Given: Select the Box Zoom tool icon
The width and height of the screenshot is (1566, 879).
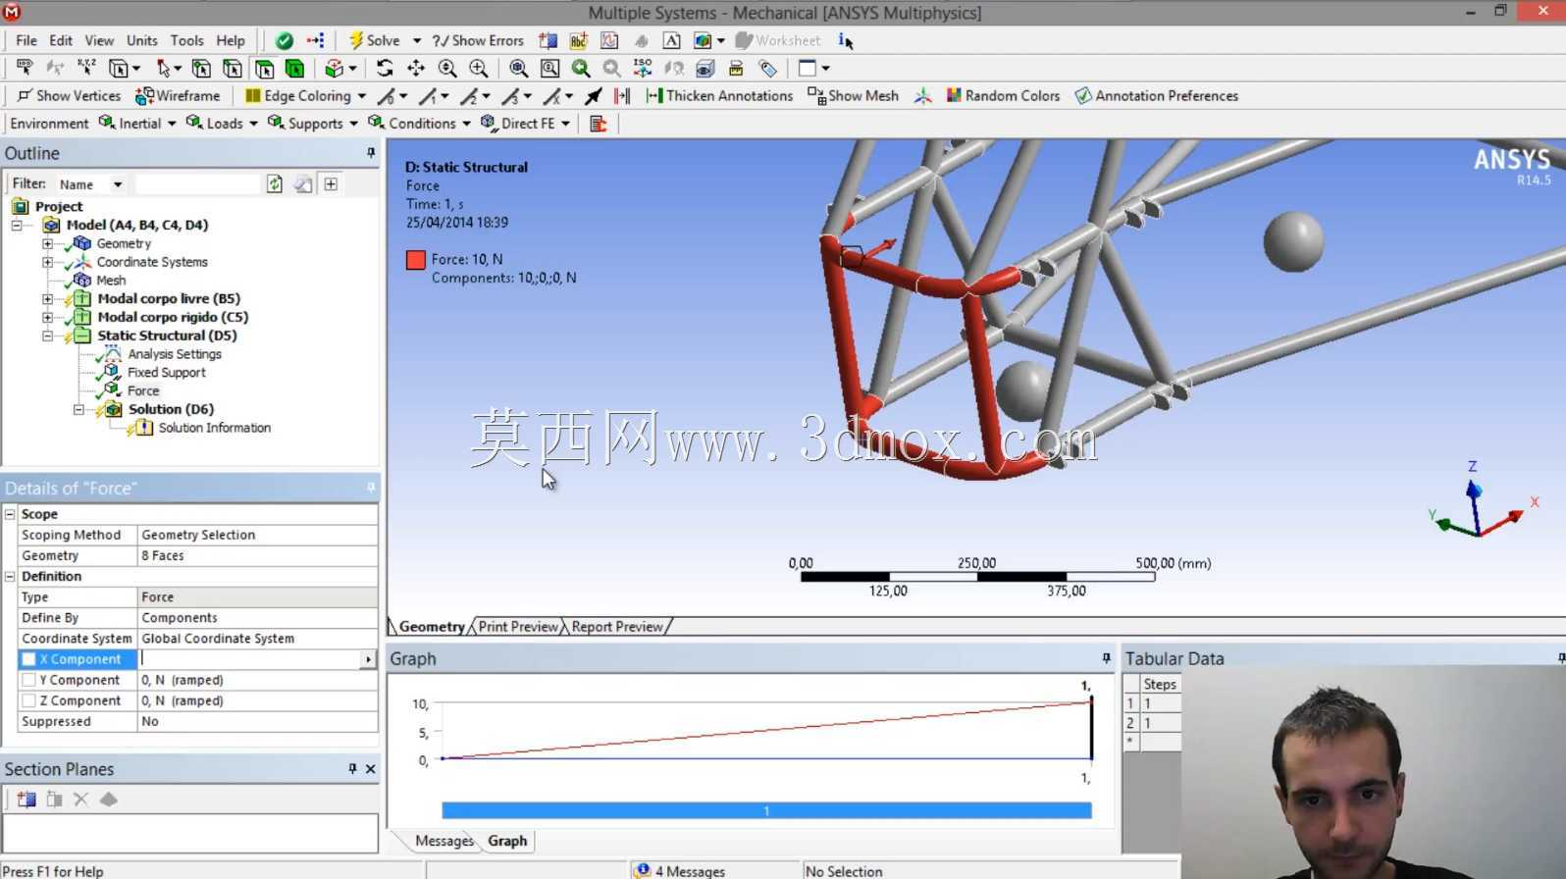Looking at the screenshot, I should click(x=479, y=68).
